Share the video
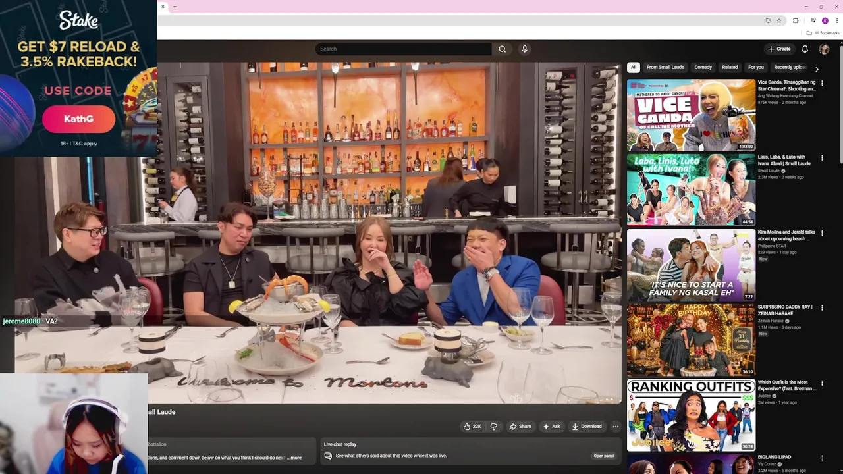The image size is (843, 474). 520,426
